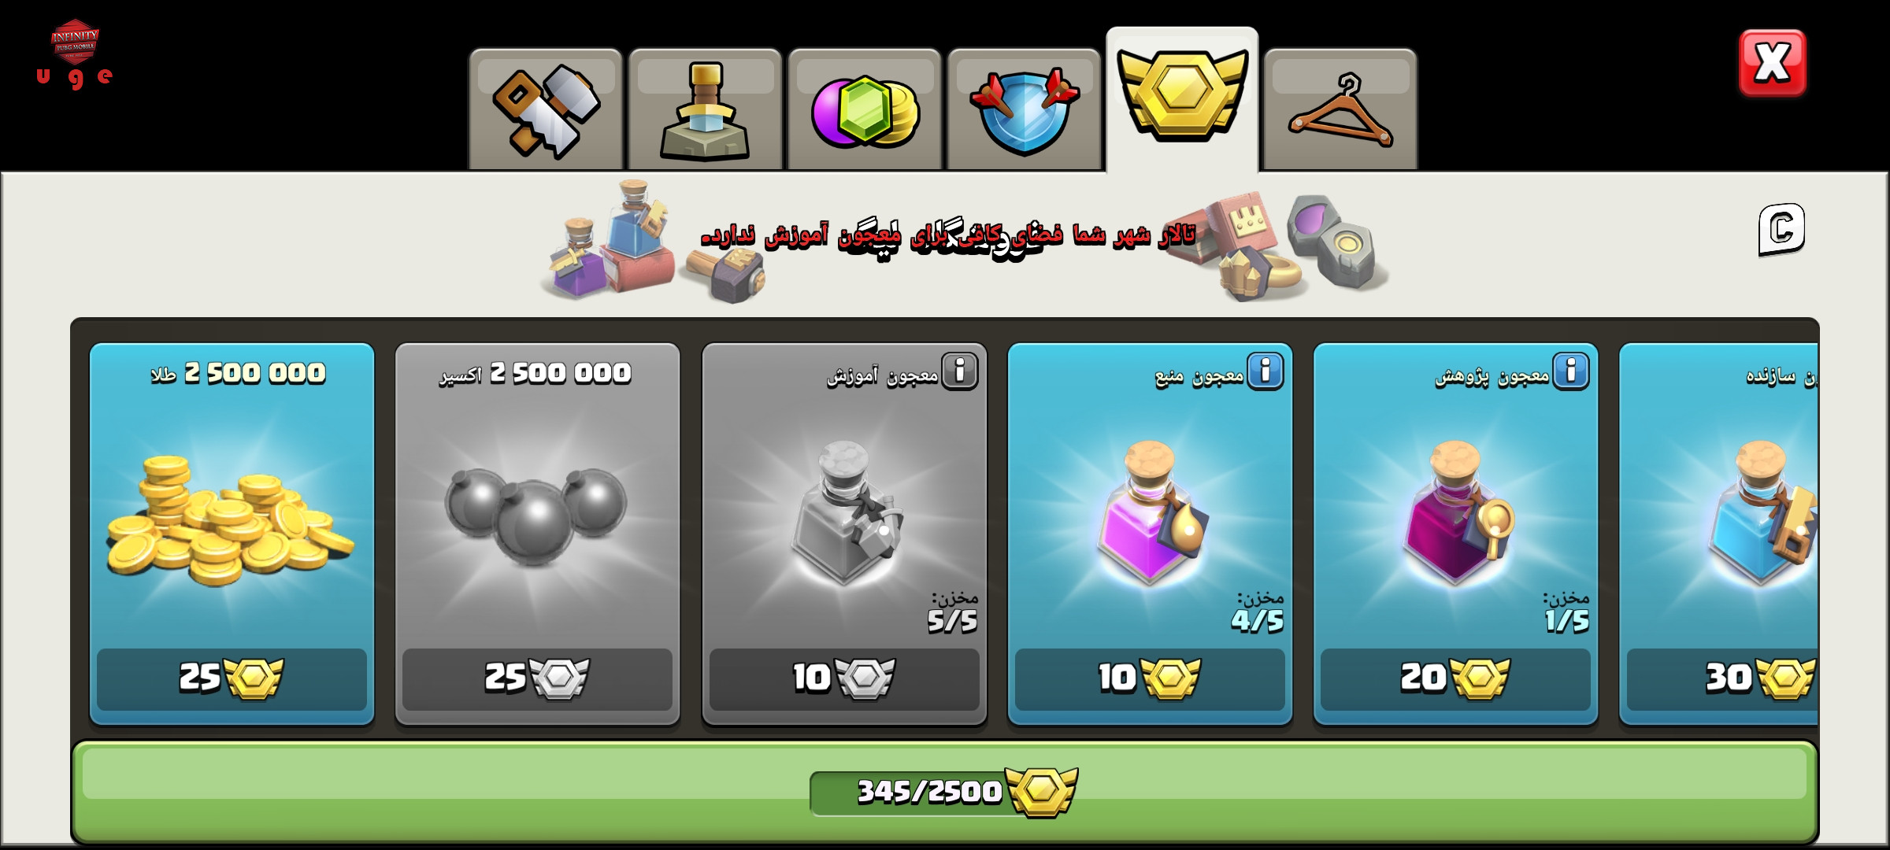Click the 345/2500 medal progress bar
Screen dimensions: 1890x850
pos(944,792)
